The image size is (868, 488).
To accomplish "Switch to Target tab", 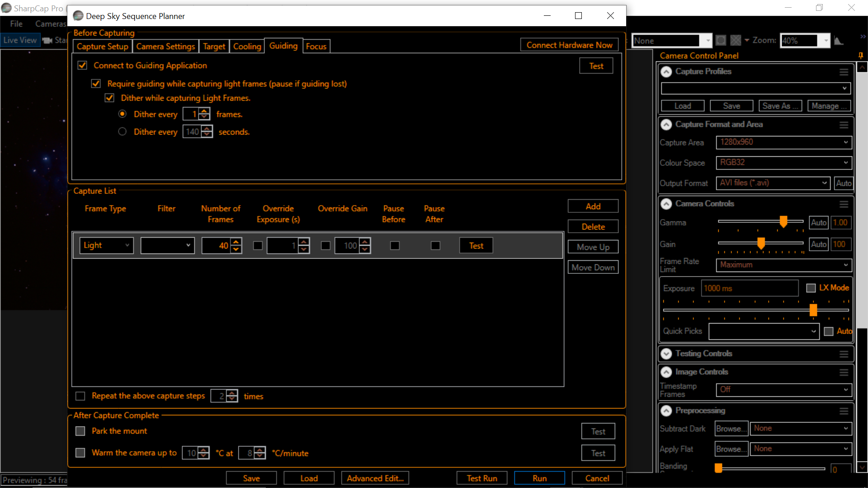I will click(214, 47).
